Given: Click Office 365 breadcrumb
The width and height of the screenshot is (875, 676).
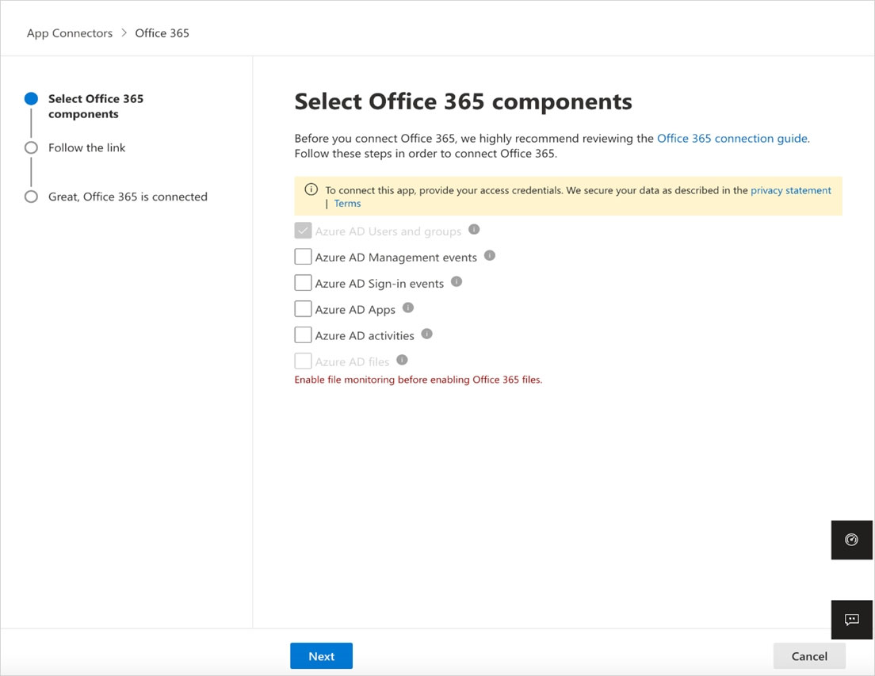Looking at the screenshot, I should 162,33.
